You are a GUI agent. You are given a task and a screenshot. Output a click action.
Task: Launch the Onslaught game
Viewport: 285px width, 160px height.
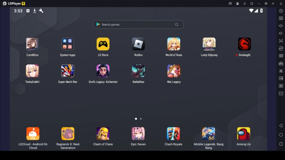[244, 44]
